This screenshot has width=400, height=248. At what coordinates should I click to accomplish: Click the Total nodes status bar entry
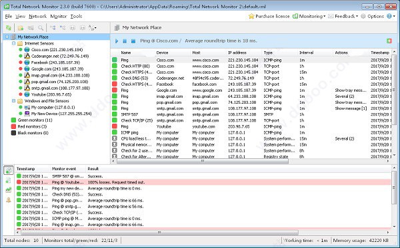pos(21,241)
